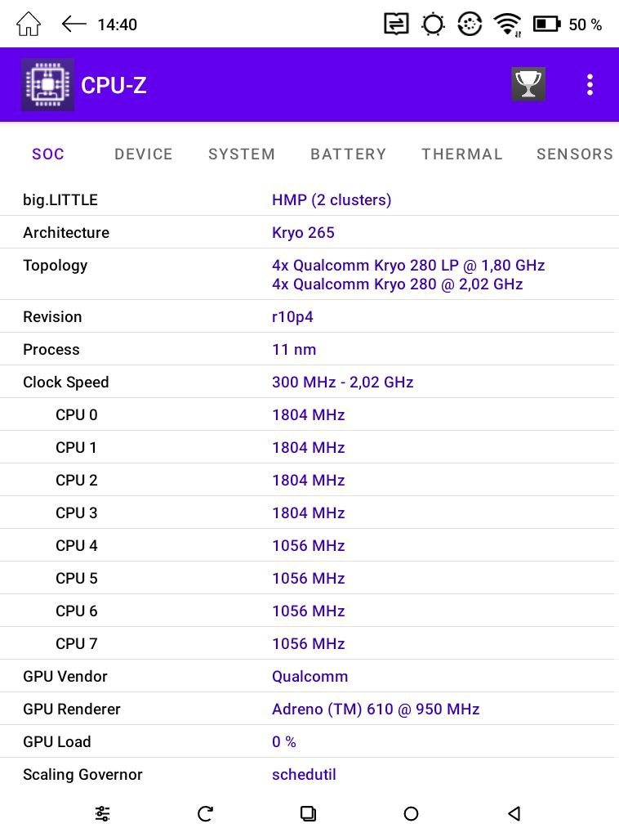The width and height of the screenshot is (619, 837).
Task: Tap the 300 MHz - 2,02 GHz value
Action: click(343, 383)
